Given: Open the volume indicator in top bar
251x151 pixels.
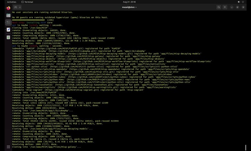Looking at the screenshot, I should 239,2.
